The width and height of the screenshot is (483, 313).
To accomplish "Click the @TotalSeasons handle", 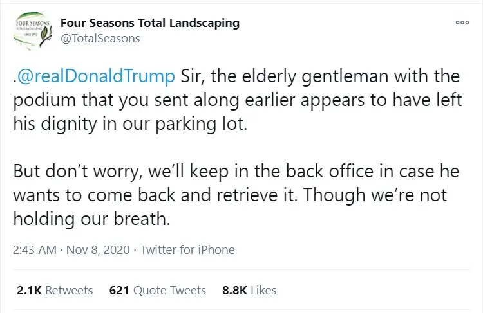I will click(x=100, y=39).
